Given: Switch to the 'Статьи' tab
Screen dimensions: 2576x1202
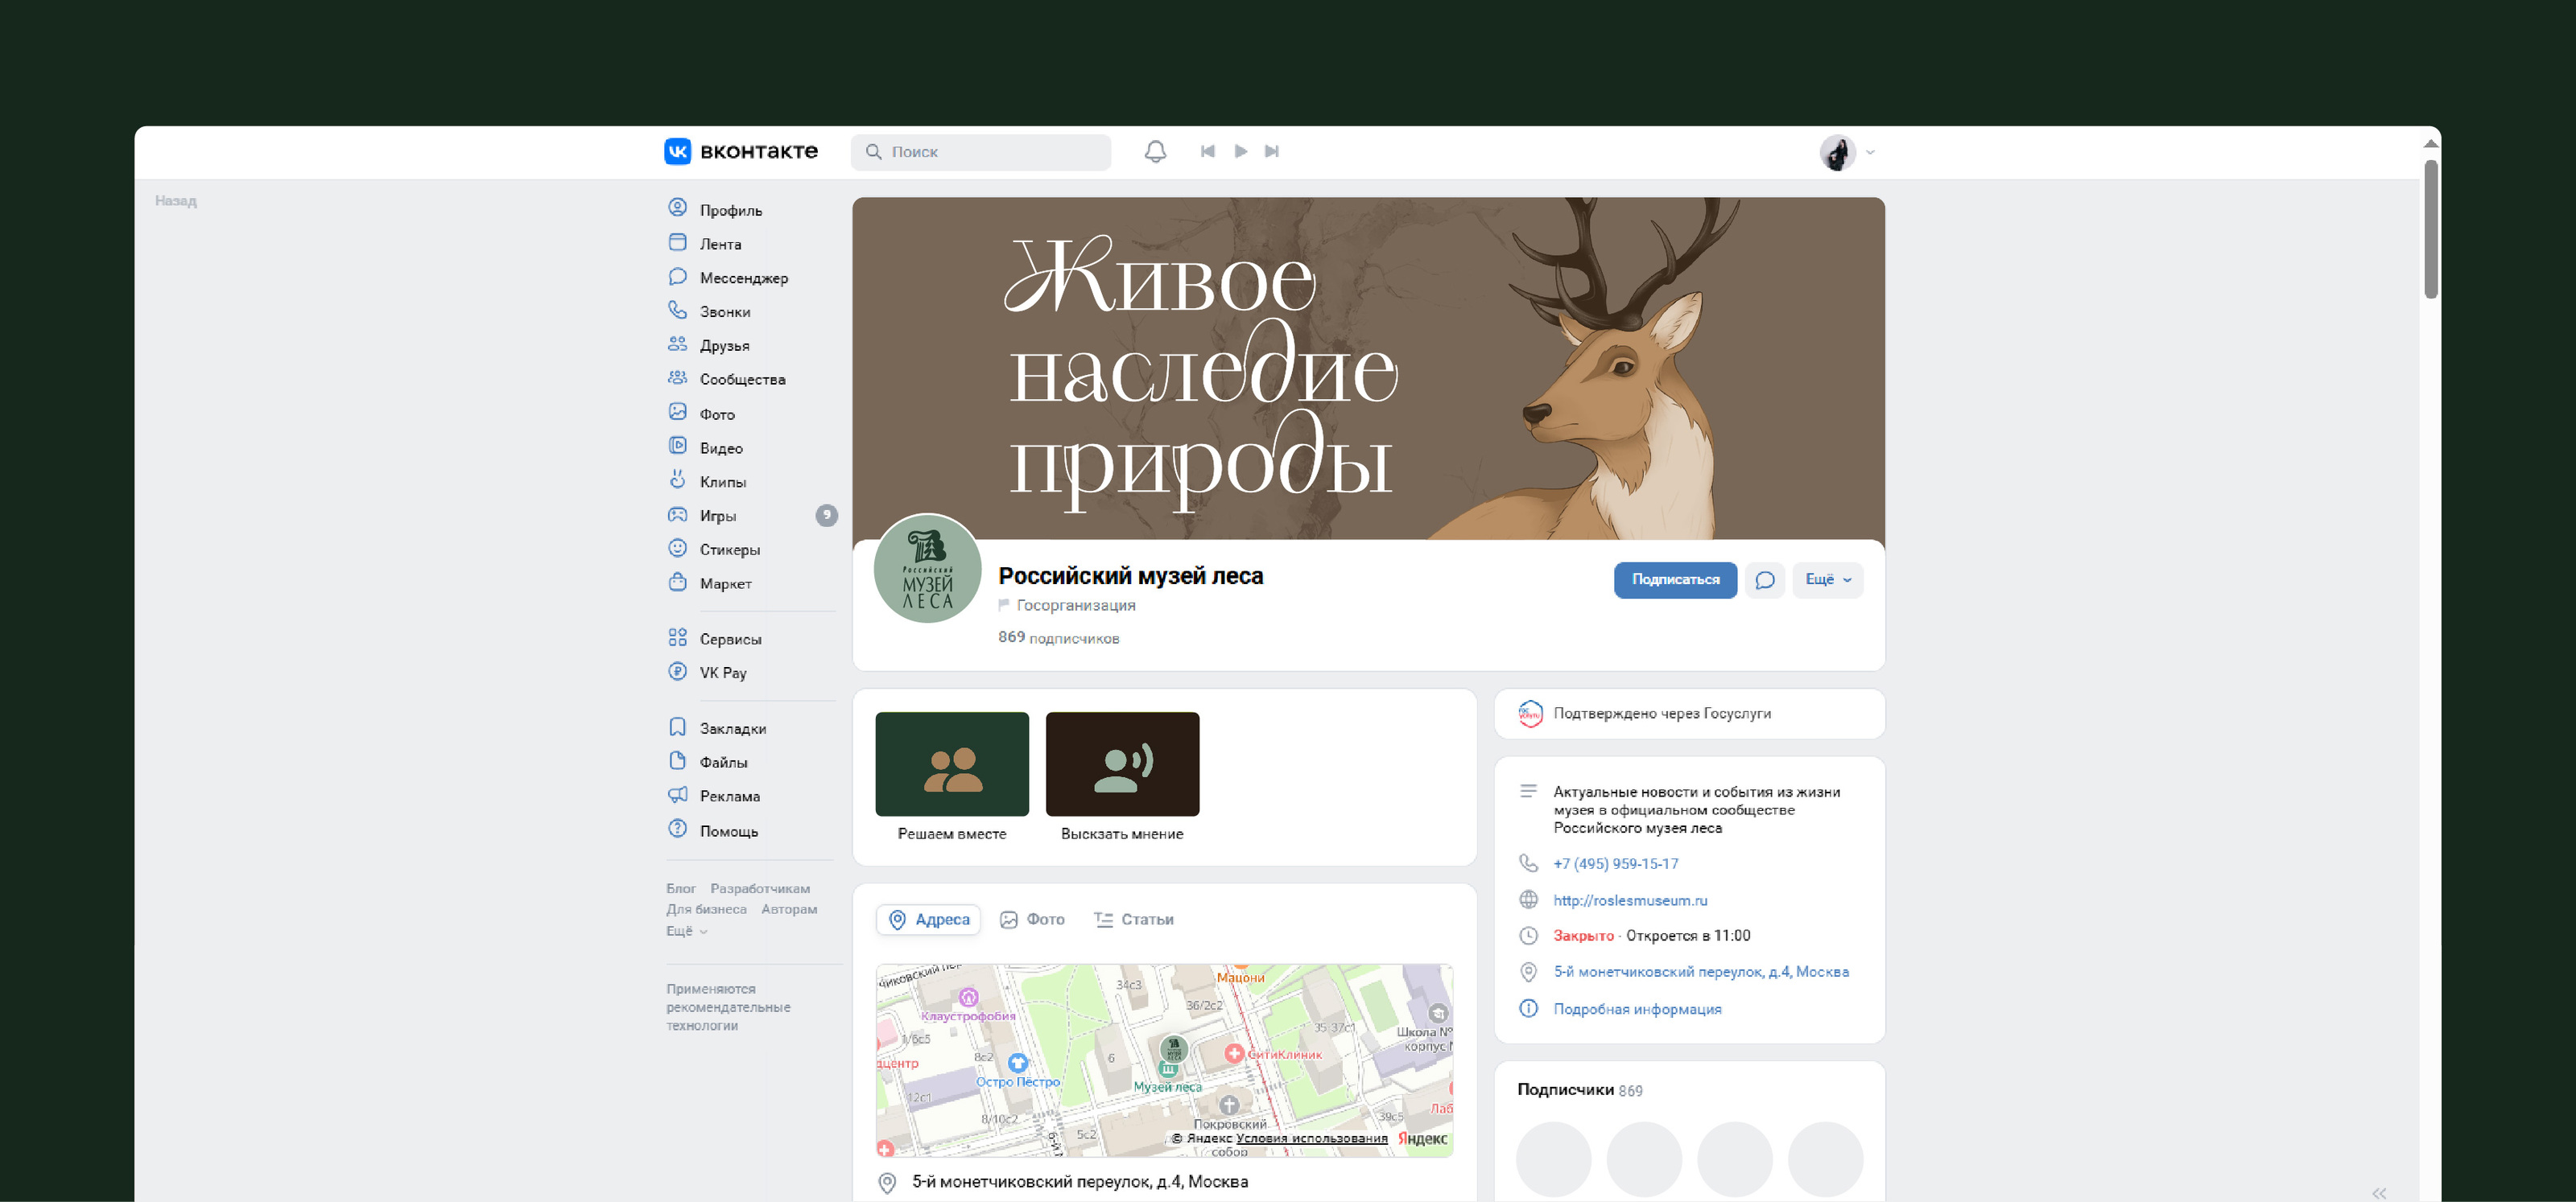Looking at the screenshot, I should pyautogui.click(x=1134, y=920).
